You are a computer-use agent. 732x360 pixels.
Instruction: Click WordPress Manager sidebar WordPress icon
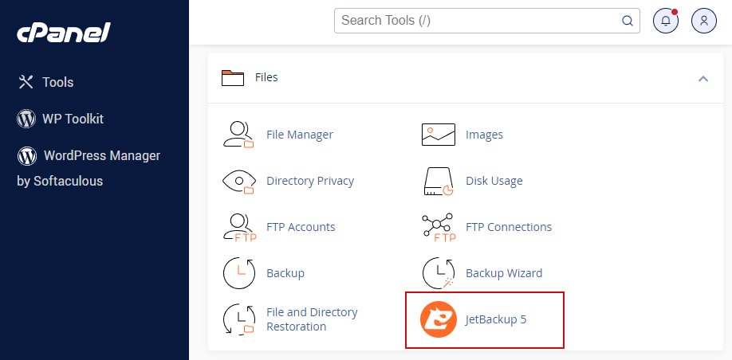[x=26, y=156]
